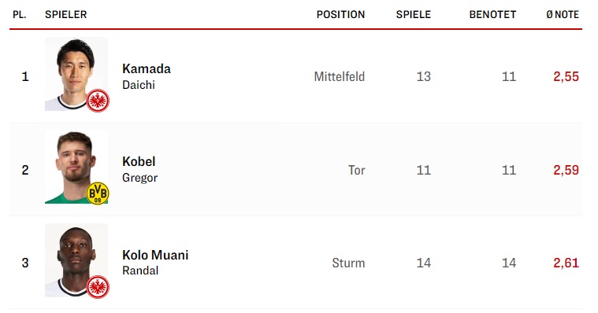Select Kamada's average grade 2,55
The width and height of the screenshot is (598, 313).
[x=566, y=76]
